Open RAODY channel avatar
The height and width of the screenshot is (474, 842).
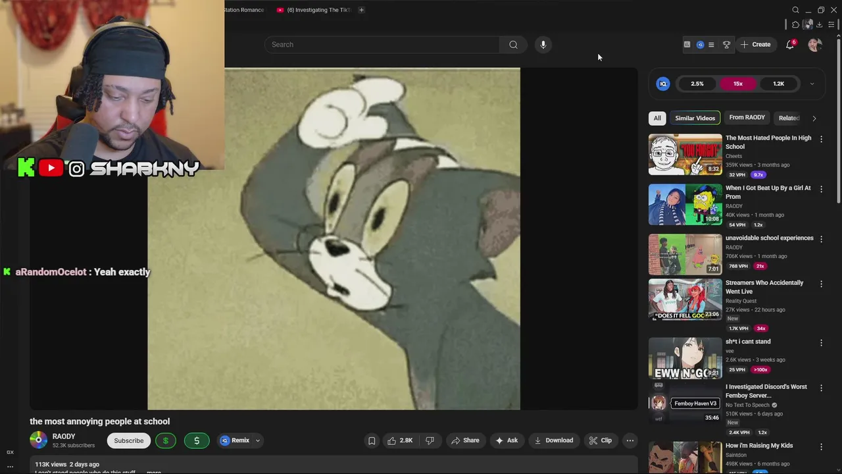[x=38, y=440]
